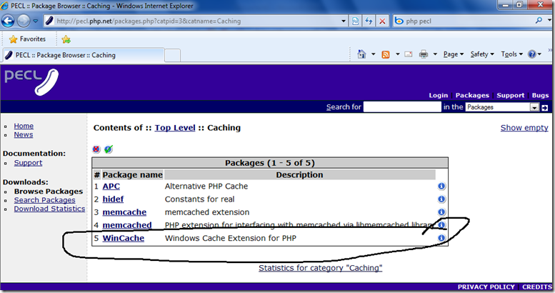Go forward with the browser Forward arrow
This screenshot has height=293, width=555.
click(x=24, y=21)
